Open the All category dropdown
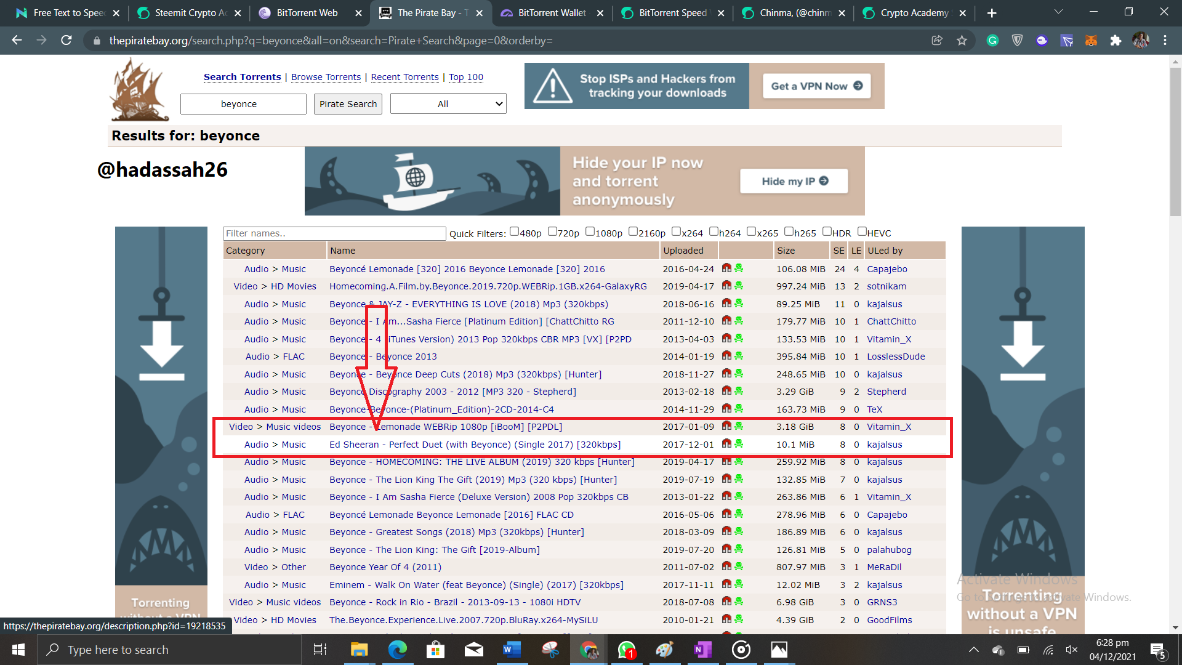 (448, 103)
